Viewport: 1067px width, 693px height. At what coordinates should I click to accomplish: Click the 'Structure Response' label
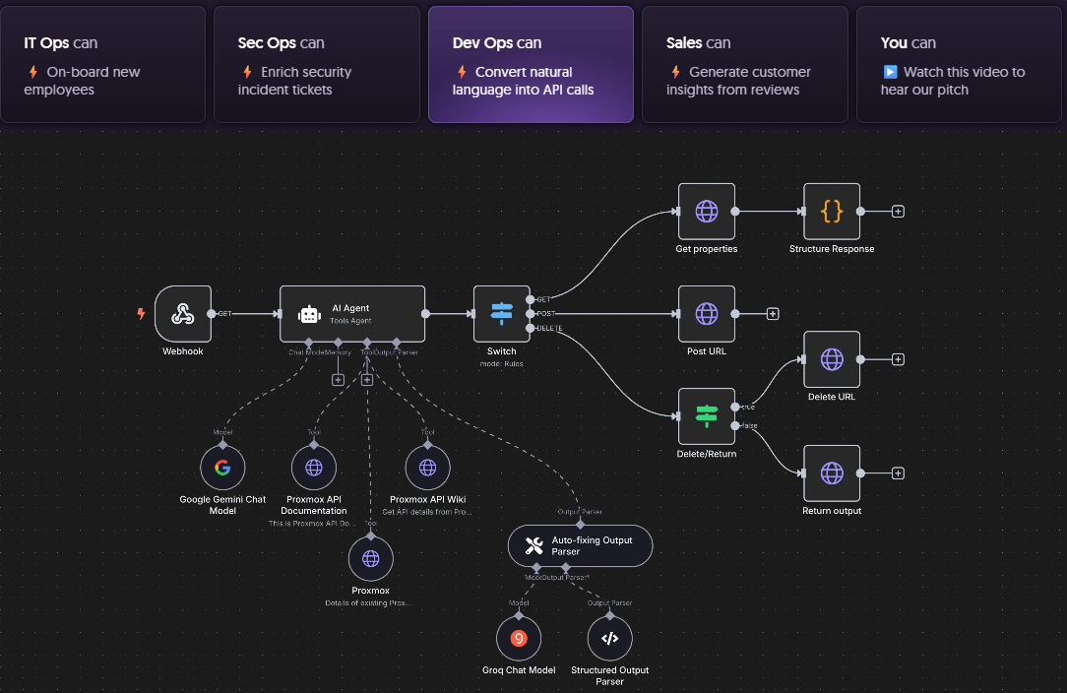coord(832,249)
